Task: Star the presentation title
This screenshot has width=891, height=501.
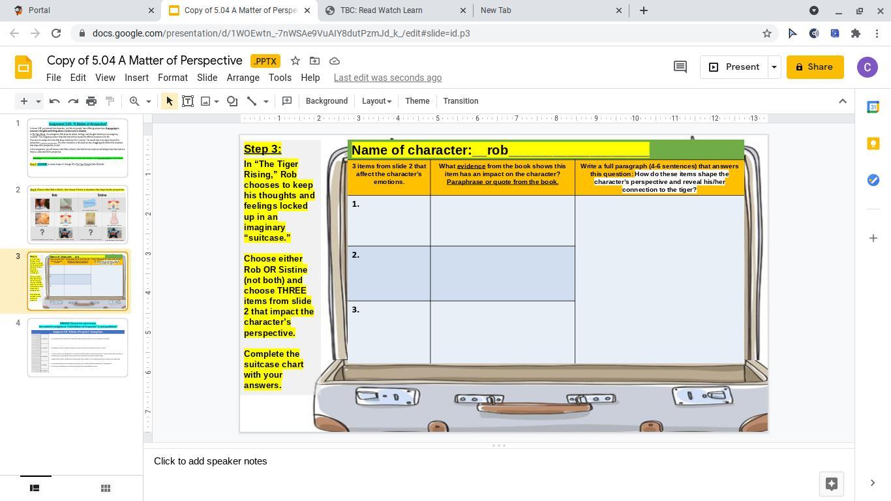Action: [295, 61]
